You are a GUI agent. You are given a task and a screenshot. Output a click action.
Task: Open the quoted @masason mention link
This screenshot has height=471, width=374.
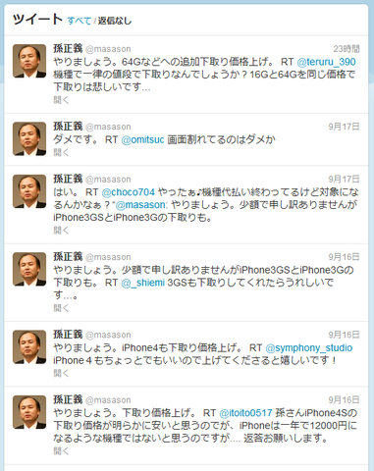click(x=141, y=205)
